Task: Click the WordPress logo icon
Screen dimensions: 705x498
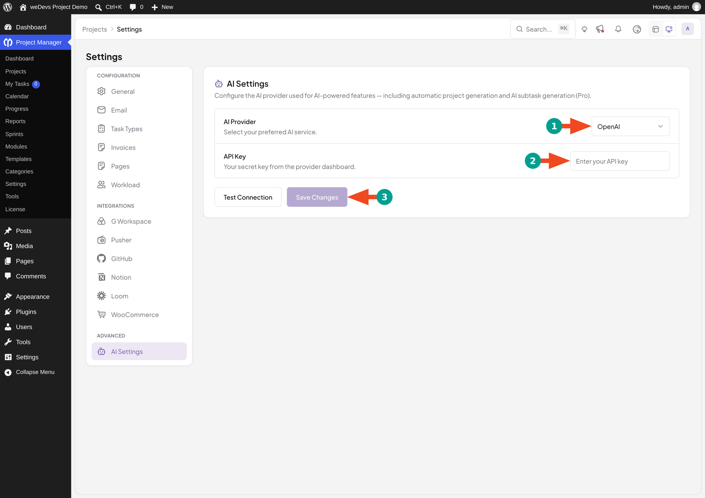Action: [x=7, y=7]
